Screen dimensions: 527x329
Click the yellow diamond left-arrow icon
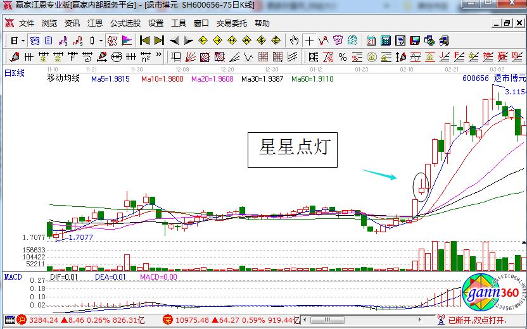tap(203, 40)
